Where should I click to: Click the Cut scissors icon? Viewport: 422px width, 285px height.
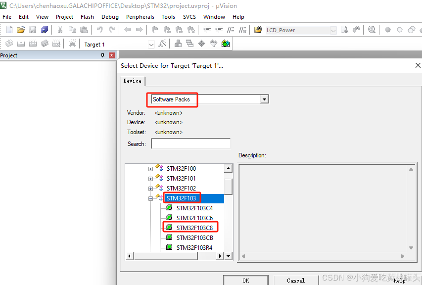pyautogui.click(x=60, y=30)
